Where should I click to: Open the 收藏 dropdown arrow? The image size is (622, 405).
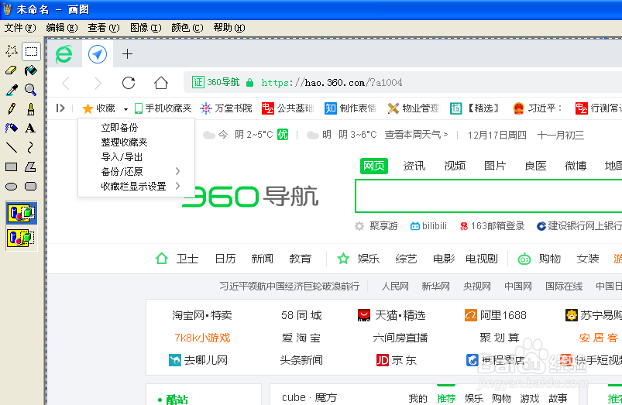(125, 108)
